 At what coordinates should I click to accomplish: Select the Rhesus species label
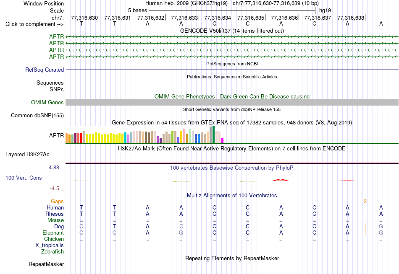[x=55, y=214]
